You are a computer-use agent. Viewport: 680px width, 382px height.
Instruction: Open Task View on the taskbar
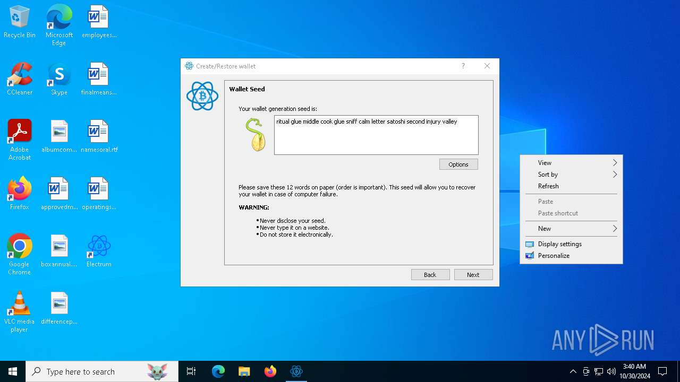pos(191,371)
